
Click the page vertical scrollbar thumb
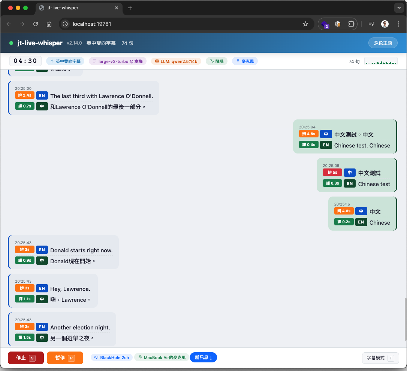[x=405, y=319]
